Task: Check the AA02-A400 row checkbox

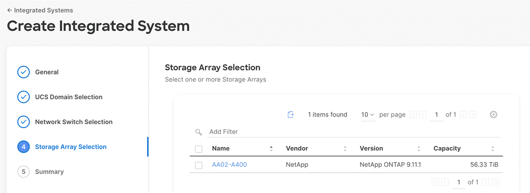Action: [199, 165]
